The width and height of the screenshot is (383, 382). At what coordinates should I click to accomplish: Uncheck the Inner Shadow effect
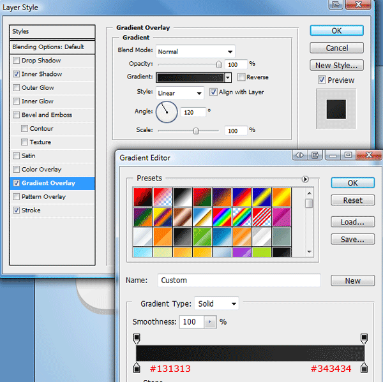[16, 74]
